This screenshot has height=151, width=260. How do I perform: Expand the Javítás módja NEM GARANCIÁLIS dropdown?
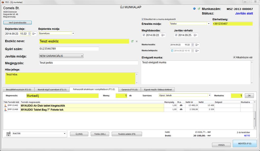(x=82, y=56)
